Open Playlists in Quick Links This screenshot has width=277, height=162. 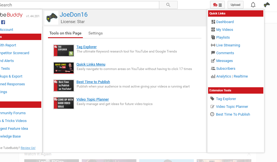[x=223, y=37]
